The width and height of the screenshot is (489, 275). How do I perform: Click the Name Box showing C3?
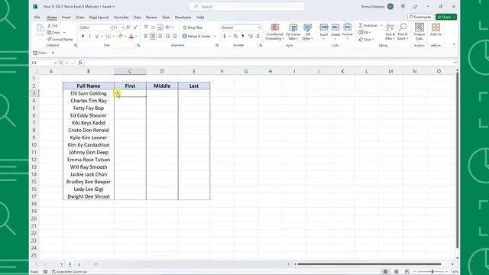tap(44, 63)
